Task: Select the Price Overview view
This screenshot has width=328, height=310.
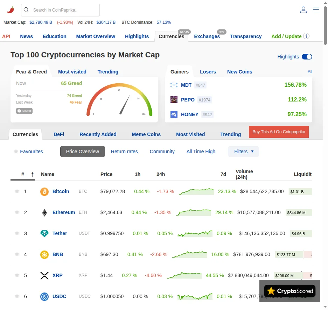Action: tap(82, 152)
